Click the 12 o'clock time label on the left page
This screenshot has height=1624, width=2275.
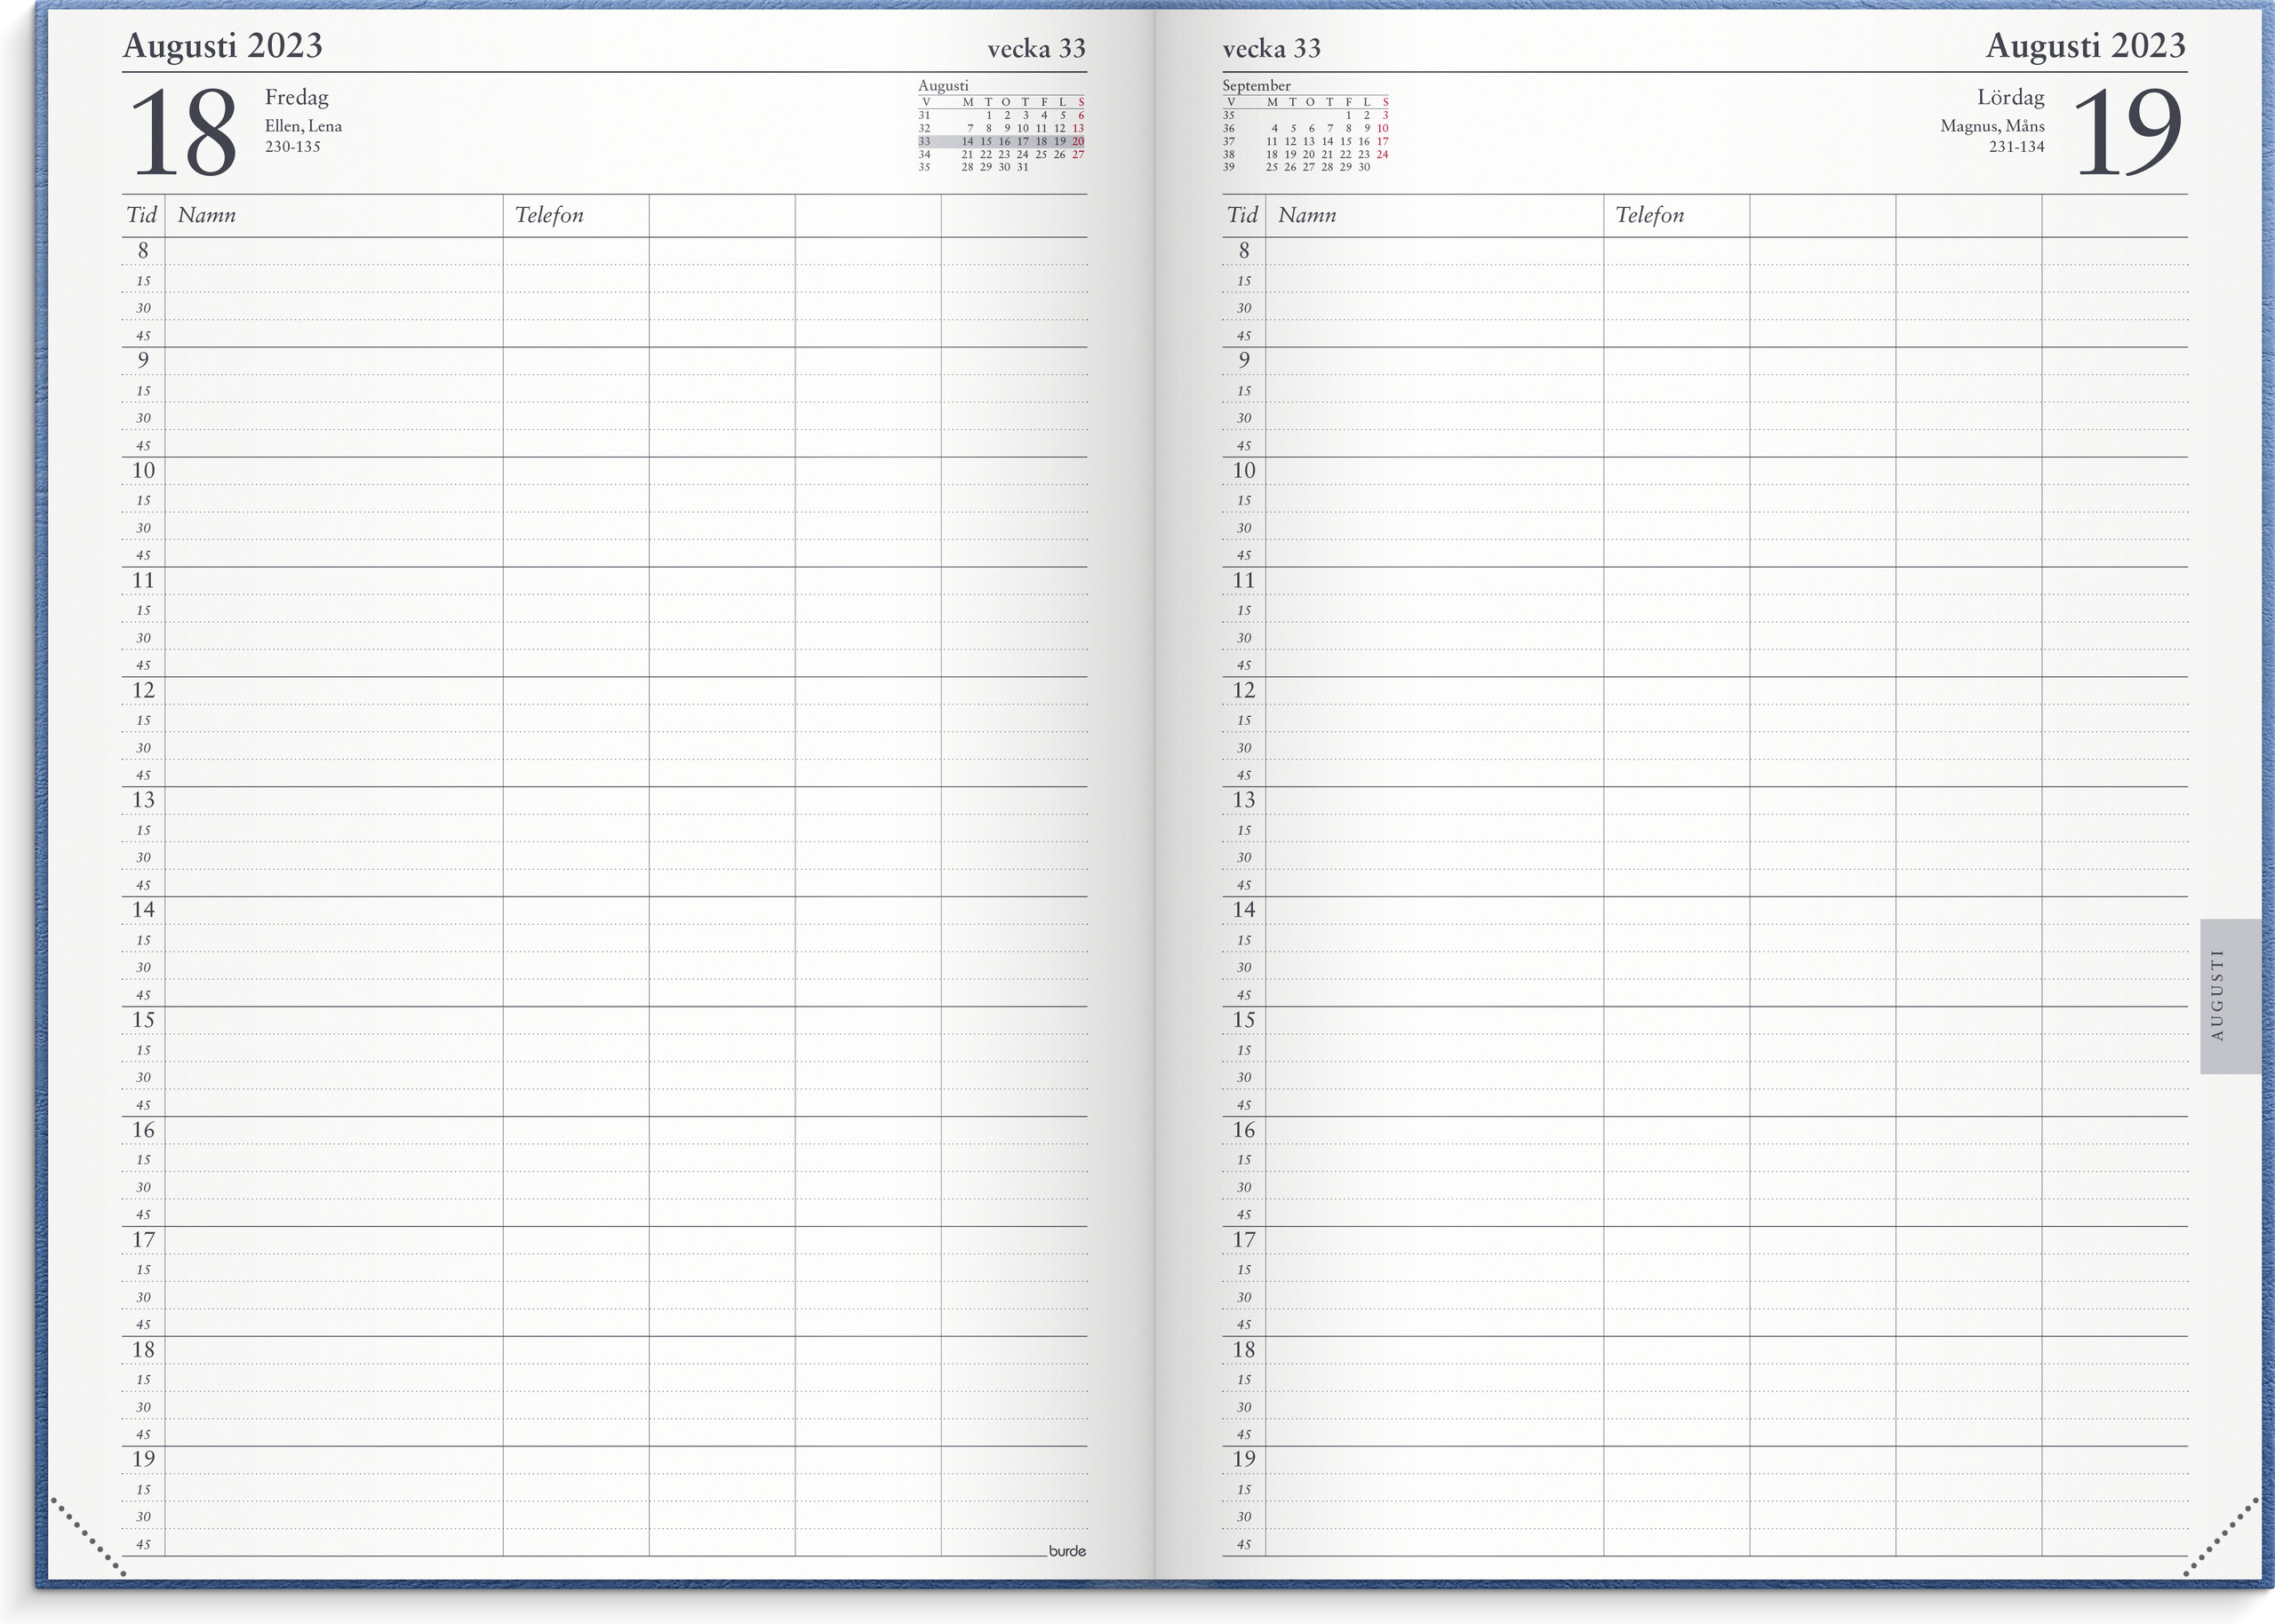tap(143, 690)
